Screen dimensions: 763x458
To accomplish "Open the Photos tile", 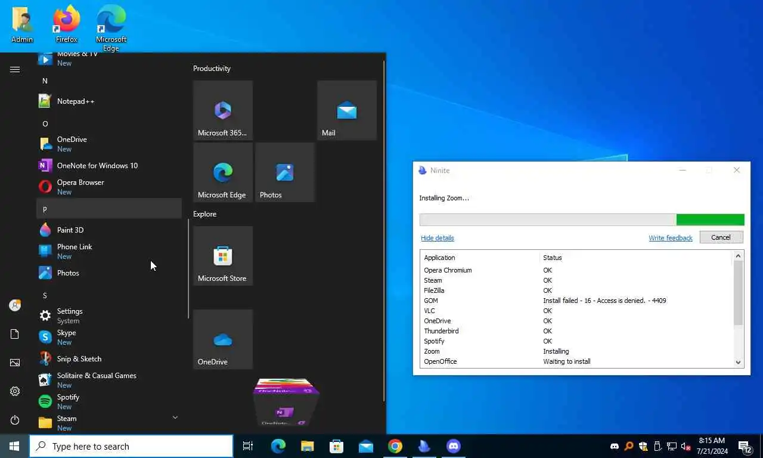I will 285,172.
